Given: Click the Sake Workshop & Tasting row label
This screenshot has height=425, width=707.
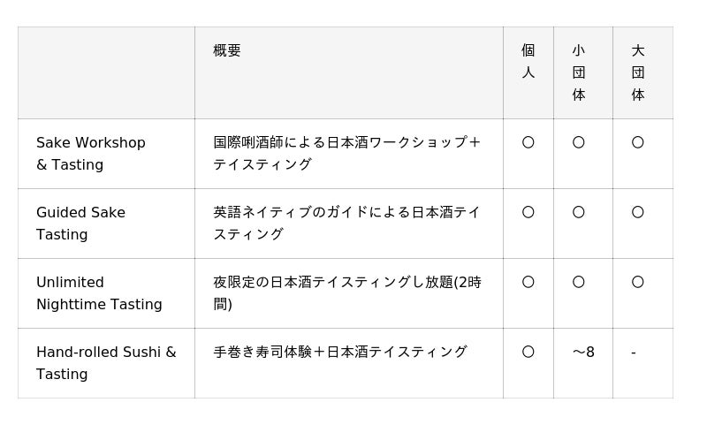Looking at the screenshot, I should point(91,154).
